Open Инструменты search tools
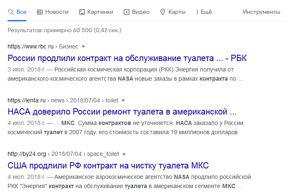287x196 pixels. pos(261,12)
